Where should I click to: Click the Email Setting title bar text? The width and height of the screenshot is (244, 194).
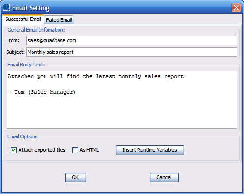point(31,8)
